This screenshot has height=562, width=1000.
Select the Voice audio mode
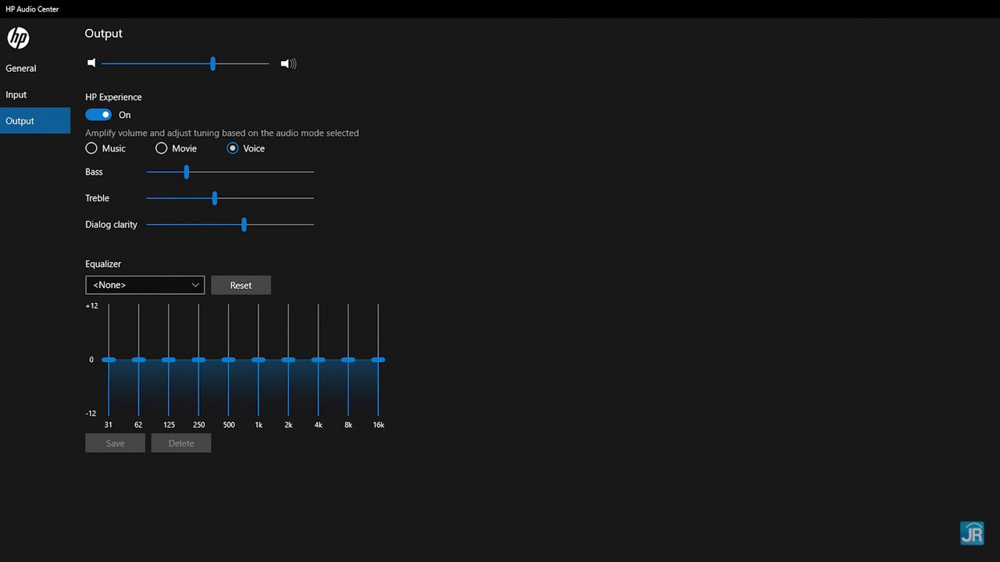(233, 148)
